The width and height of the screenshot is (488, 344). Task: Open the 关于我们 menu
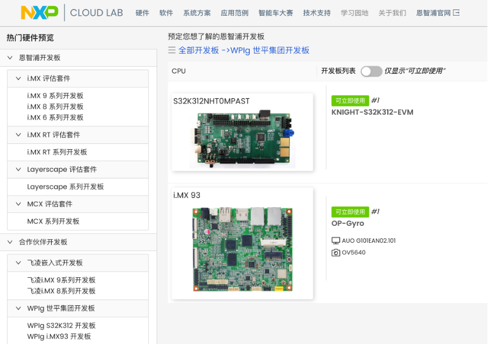392,13
